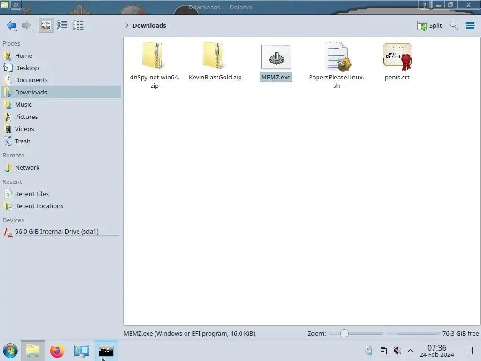Click the penis.crt file name
Image resolution: width=481 pixels, height=361 pixels.
pyautogui.click(x=397, y=78)
